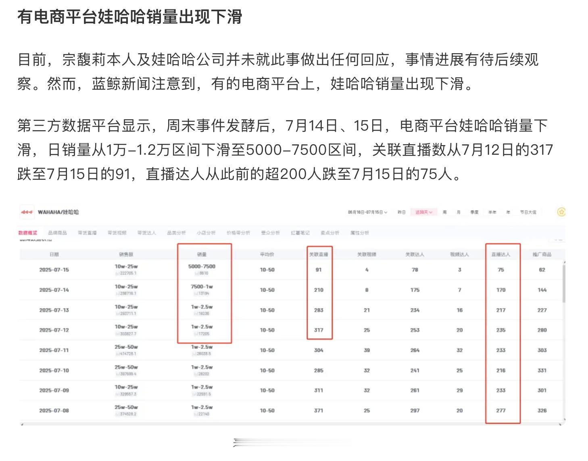Select the 2025-07-13 date cell
This screenshot has height=461, width=588.
point(54,310)
